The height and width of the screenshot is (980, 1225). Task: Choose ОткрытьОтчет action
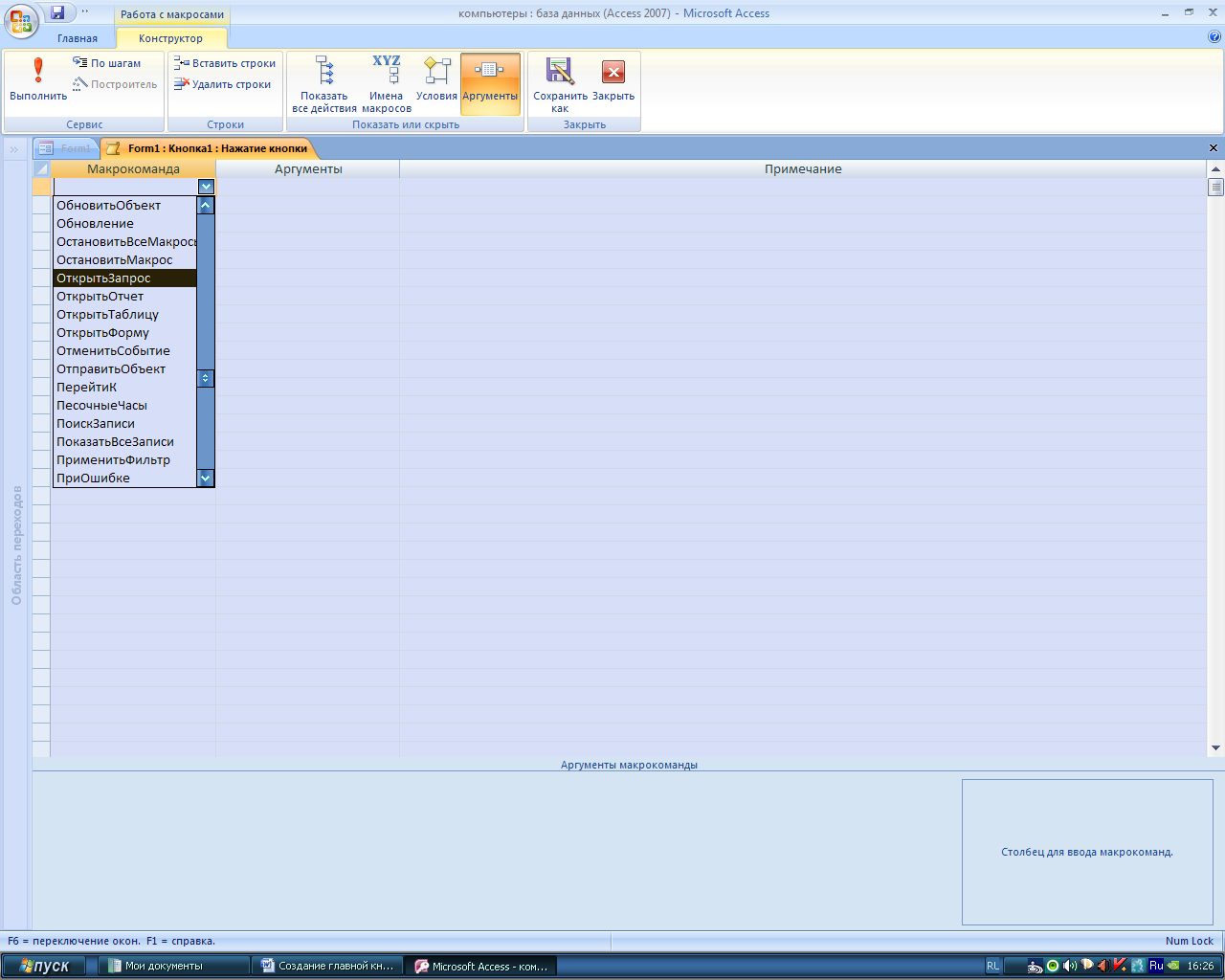[124, 296]
